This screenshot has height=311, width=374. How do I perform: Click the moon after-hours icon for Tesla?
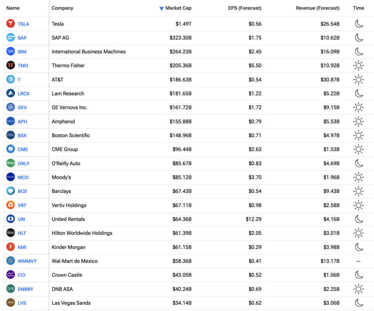point(358,24)
